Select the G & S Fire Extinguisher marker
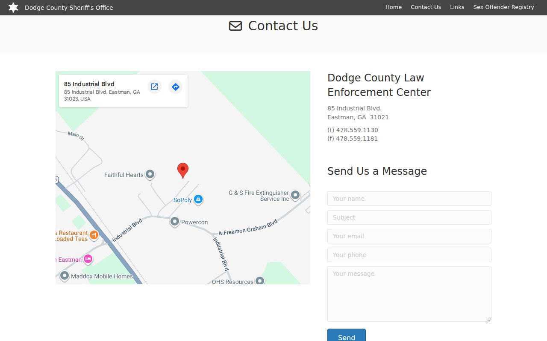Screen dimensions: 547x341 pyautogui.click(x=295, y=196)
